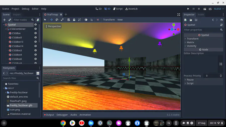The height and width of the screenshot is (127, 226).
Task: Collapse the Spatial root node tree
Action: coord(4,25)
